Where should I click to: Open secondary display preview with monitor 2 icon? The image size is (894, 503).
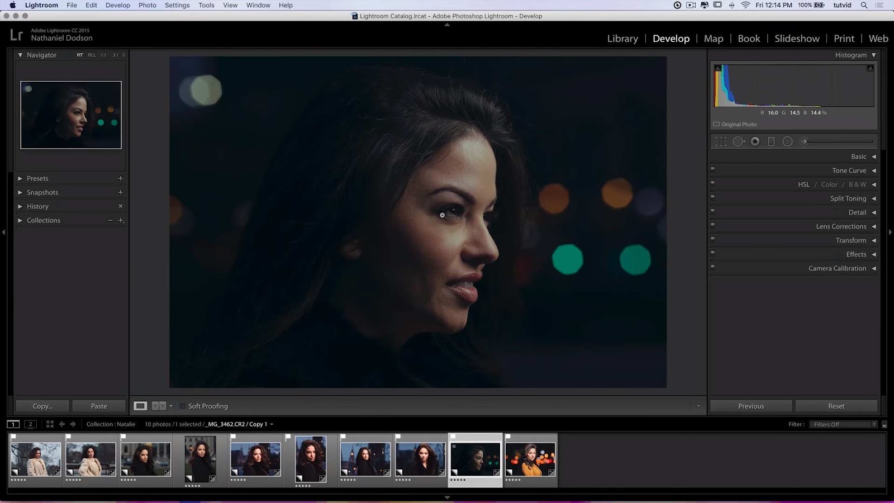(x=30, y=424)
